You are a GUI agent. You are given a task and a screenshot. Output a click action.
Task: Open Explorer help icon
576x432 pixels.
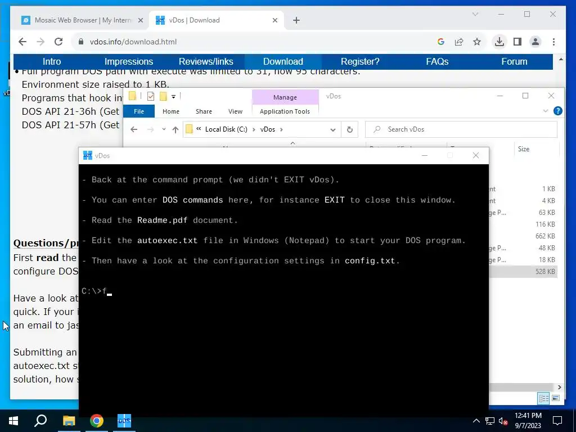coord(557,111)
